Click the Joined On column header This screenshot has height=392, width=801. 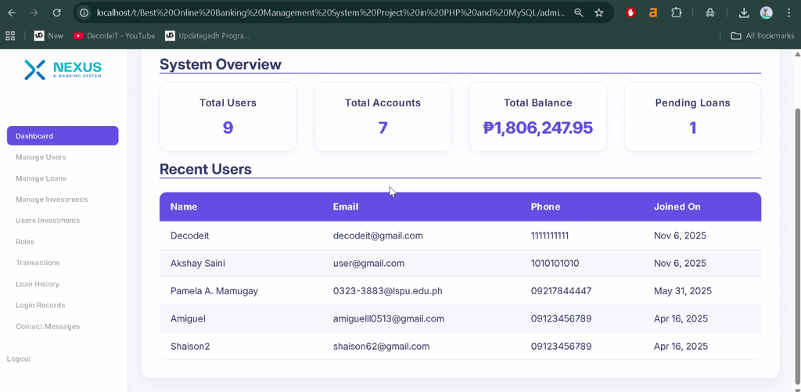[677, 207]
